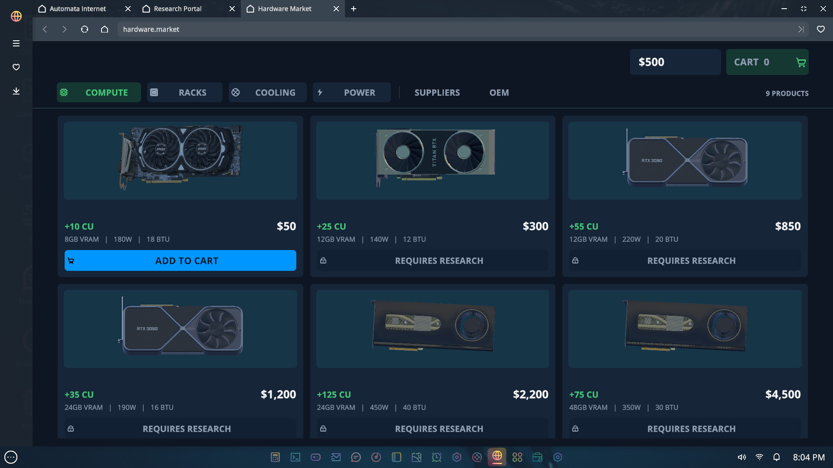Close the Hardware Market tab
Screen dimensions: 833x468
(336, 9)
